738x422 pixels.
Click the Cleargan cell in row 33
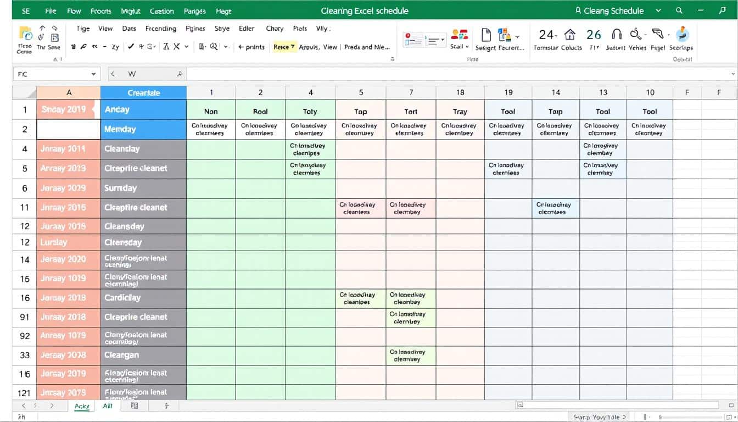click(143, 355)
